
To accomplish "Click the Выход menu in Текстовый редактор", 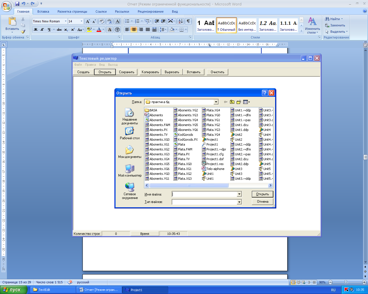I will (x=113, y=65).
